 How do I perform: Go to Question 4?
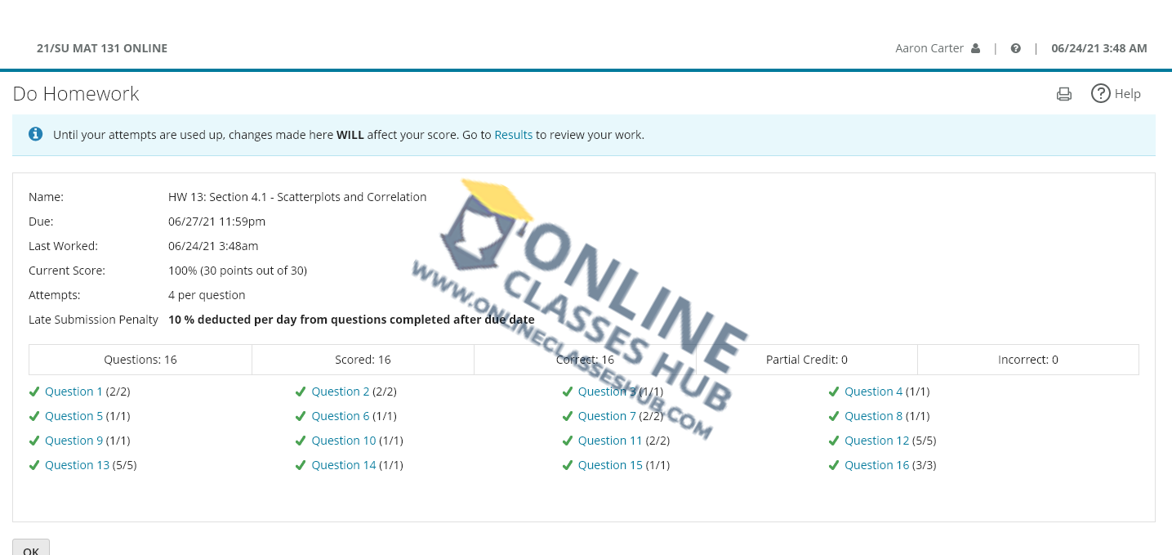873,392
